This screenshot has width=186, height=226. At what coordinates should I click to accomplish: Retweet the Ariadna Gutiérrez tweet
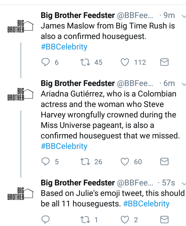pyautogui.click(x=85, y=162)
